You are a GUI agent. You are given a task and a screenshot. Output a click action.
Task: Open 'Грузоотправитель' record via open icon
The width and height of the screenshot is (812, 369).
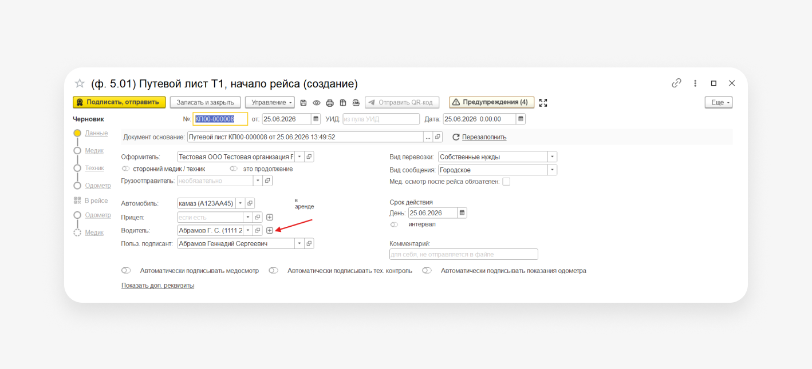click(x=267, y=181)
